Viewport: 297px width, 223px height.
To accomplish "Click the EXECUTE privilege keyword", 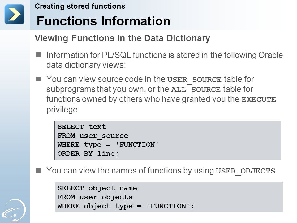I will tap(259, 99).
